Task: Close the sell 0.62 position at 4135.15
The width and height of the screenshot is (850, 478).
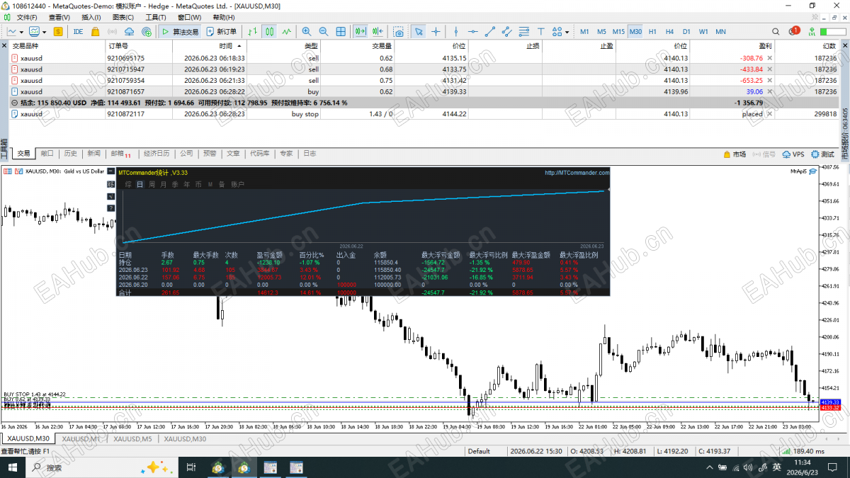Action: click(x=770, y=58)
